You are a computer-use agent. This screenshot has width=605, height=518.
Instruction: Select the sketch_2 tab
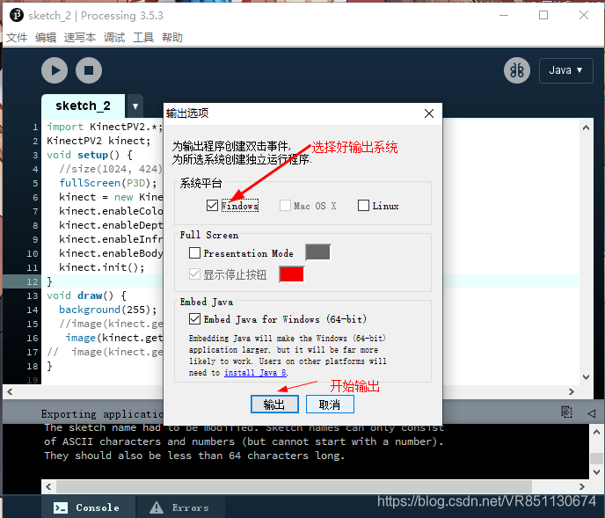click(x=83, y=106)
